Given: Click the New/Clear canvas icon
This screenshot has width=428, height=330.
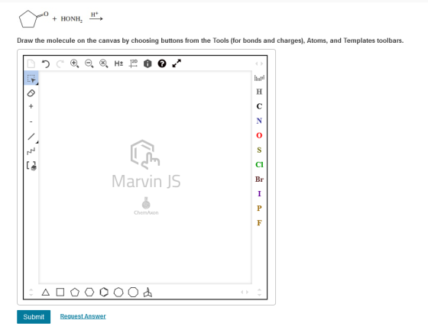Looking at the screenshot, I should point(31,63).
